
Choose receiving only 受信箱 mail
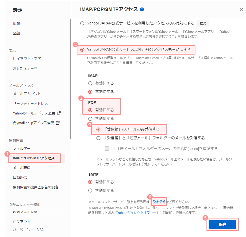[x=98, y=130]
